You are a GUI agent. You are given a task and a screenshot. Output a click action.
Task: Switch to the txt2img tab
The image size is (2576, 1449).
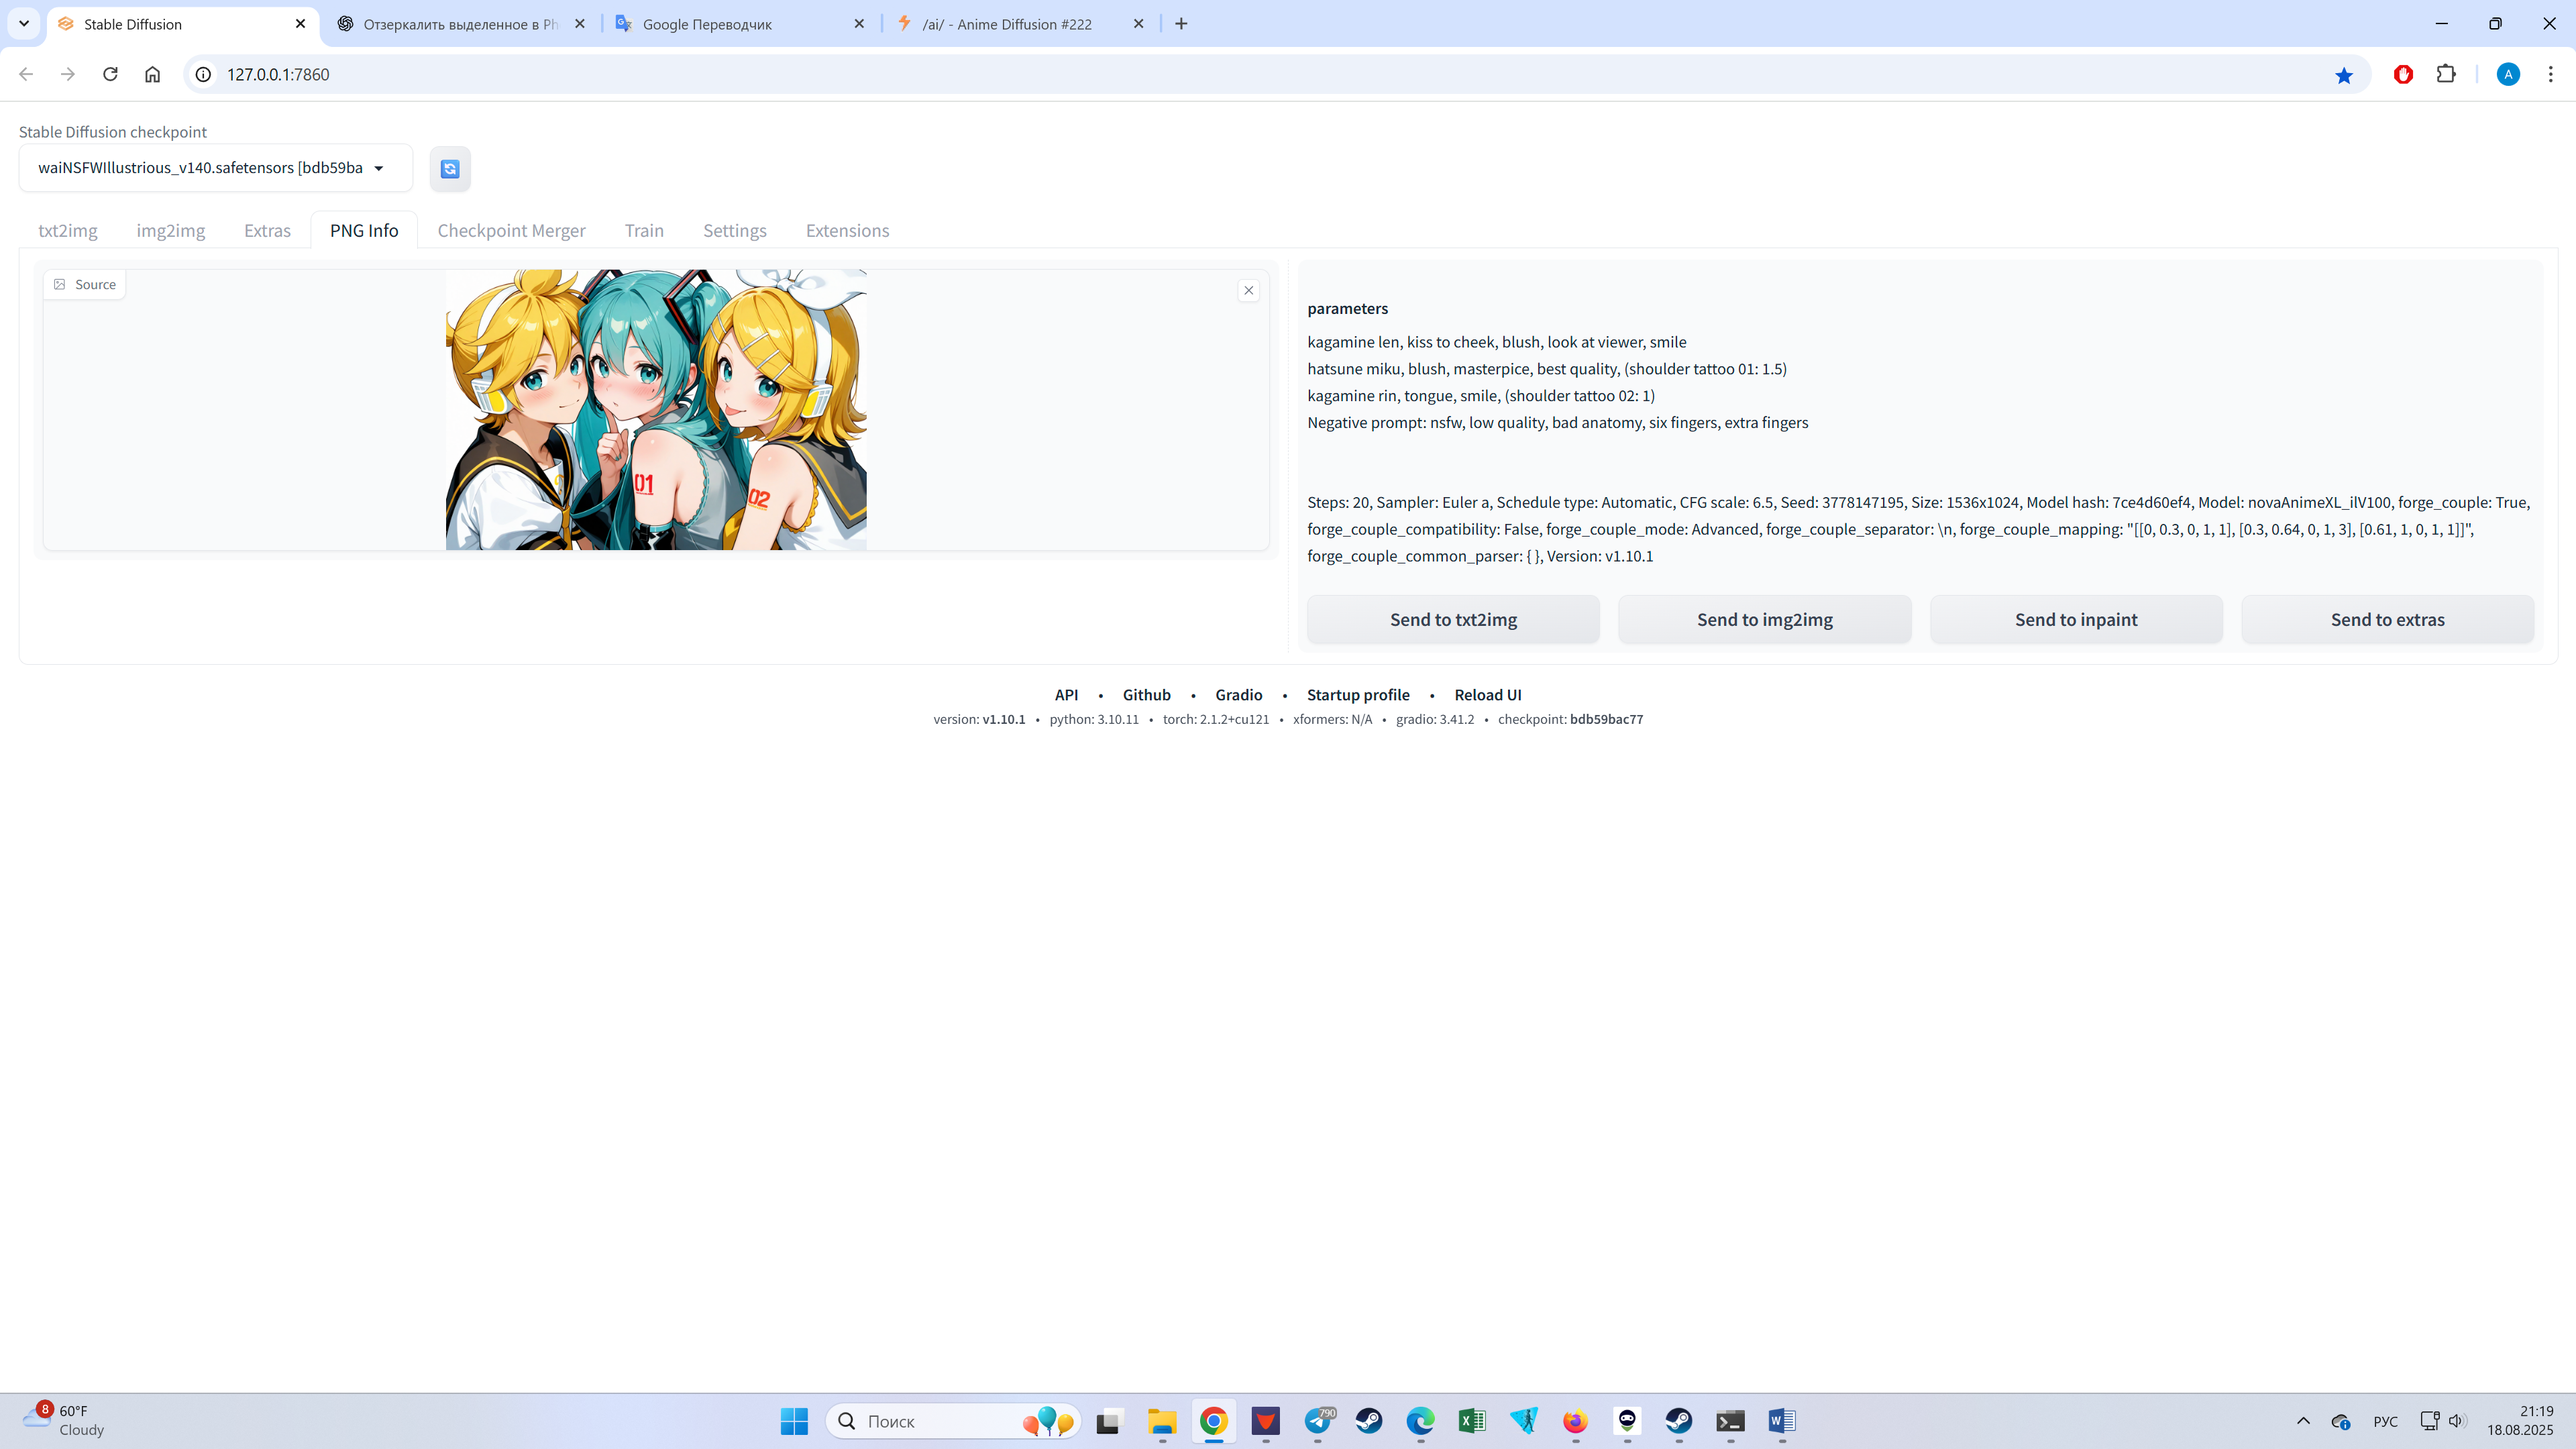coord(68,231)
